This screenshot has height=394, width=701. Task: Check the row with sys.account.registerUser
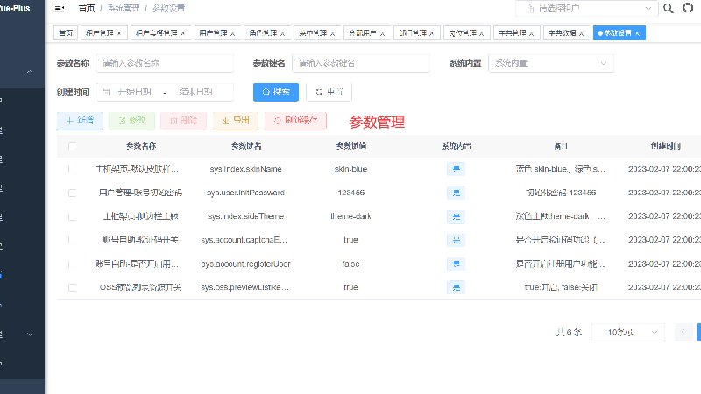72,264
